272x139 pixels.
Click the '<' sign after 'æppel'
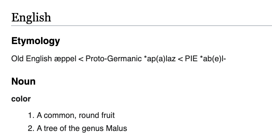[81, 59]
